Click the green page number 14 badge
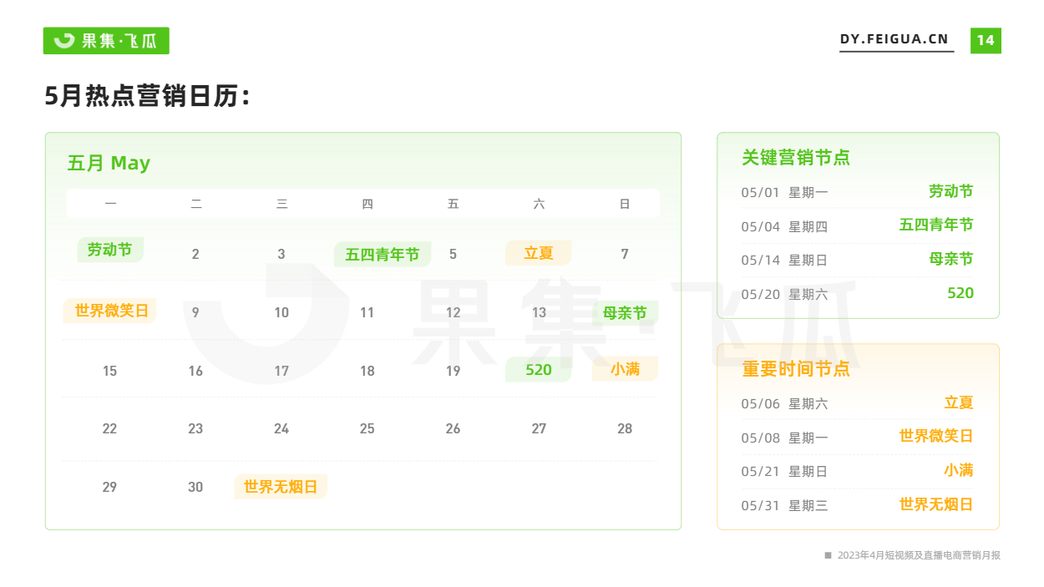Screen dimensions: 1044x587 986,40
